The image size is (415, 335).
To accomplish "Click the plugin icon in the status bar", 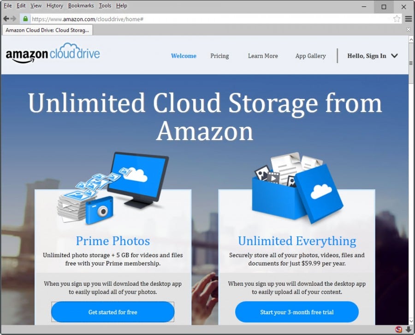I will coord(398,330).
